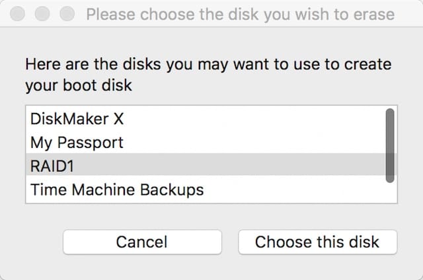Image resolution: width=423 pixels, height=280 pixels.
Task: Select DiskMaker X in the disk list
Action: coord(78,120)
